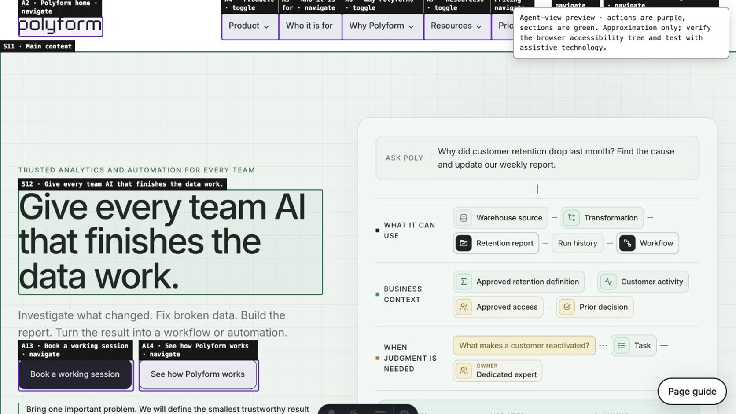Click the Workflow chip icon
The height and width of the screenshot is (414, 736).
[x=627, y=243]
